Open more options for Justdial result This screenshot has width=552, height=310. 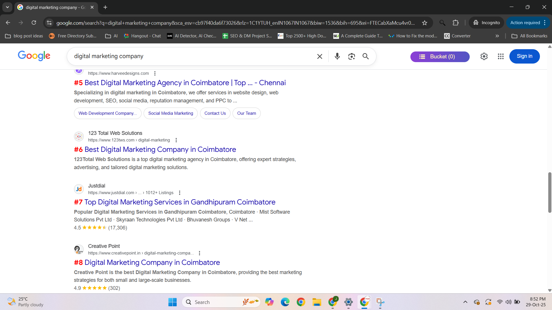[x=180, y=193]
